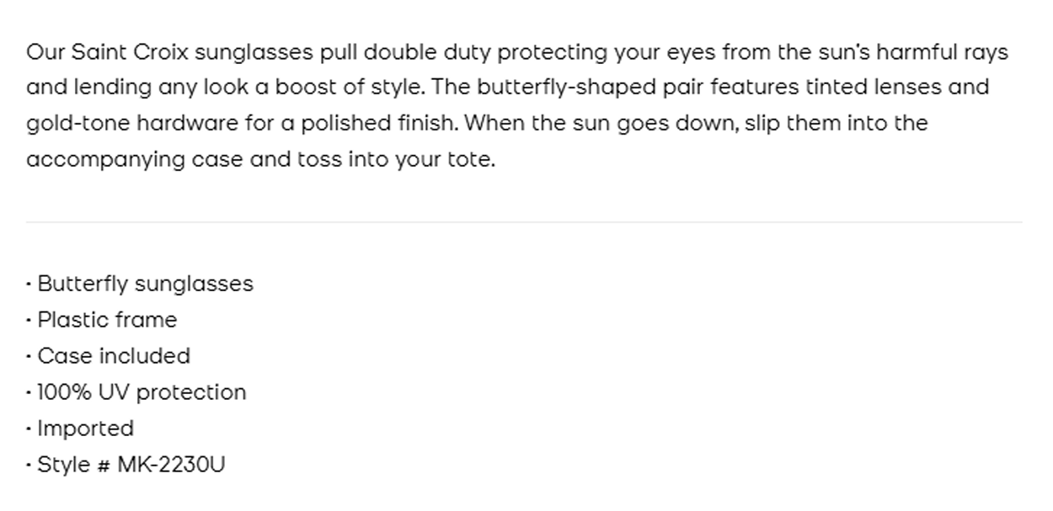
Task: Click the phrase "gold-tone hardware"
Action: 132,124
